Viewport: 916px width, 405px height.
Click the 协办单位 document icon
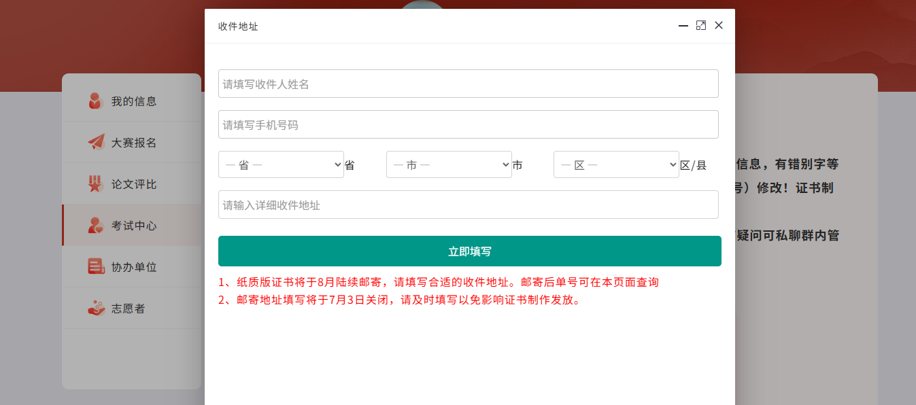pos(96,266)
